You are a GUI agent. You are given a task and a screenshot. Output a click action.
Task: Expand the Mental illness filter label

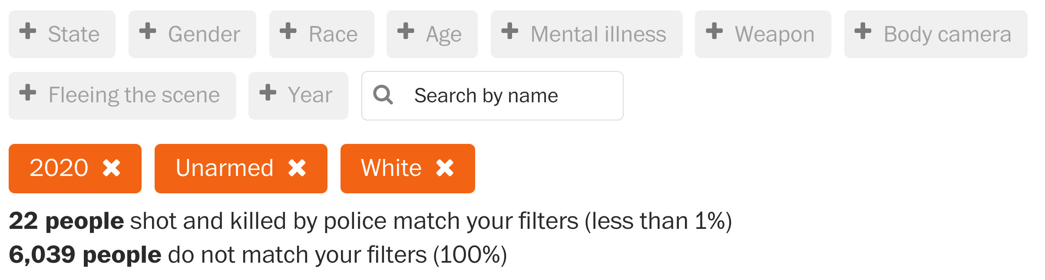tap(598, 34)
